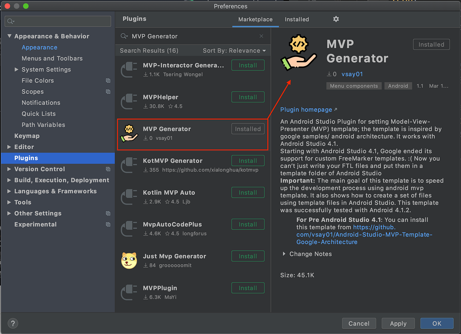Open the GitHub Android-Studio-MVP-Template link

(x=364, y=235)
